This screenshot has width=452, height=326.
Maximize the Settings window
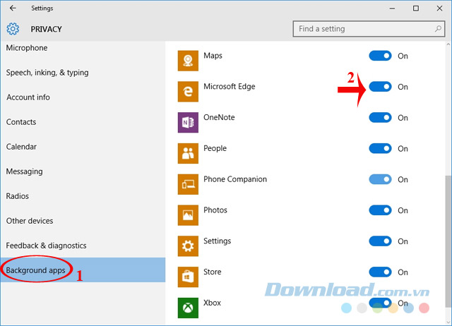pos(416,8)
